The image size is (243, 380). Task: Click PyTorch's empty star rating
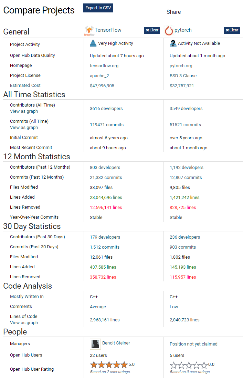(189, 365)
